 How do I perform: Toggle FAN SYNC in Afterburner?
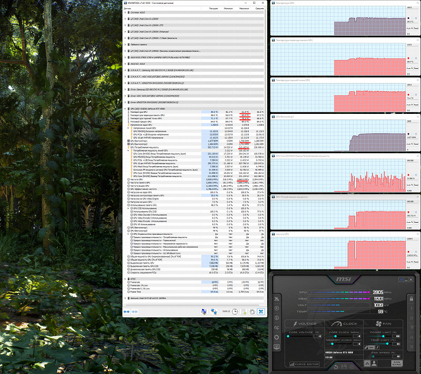(397, 363)
